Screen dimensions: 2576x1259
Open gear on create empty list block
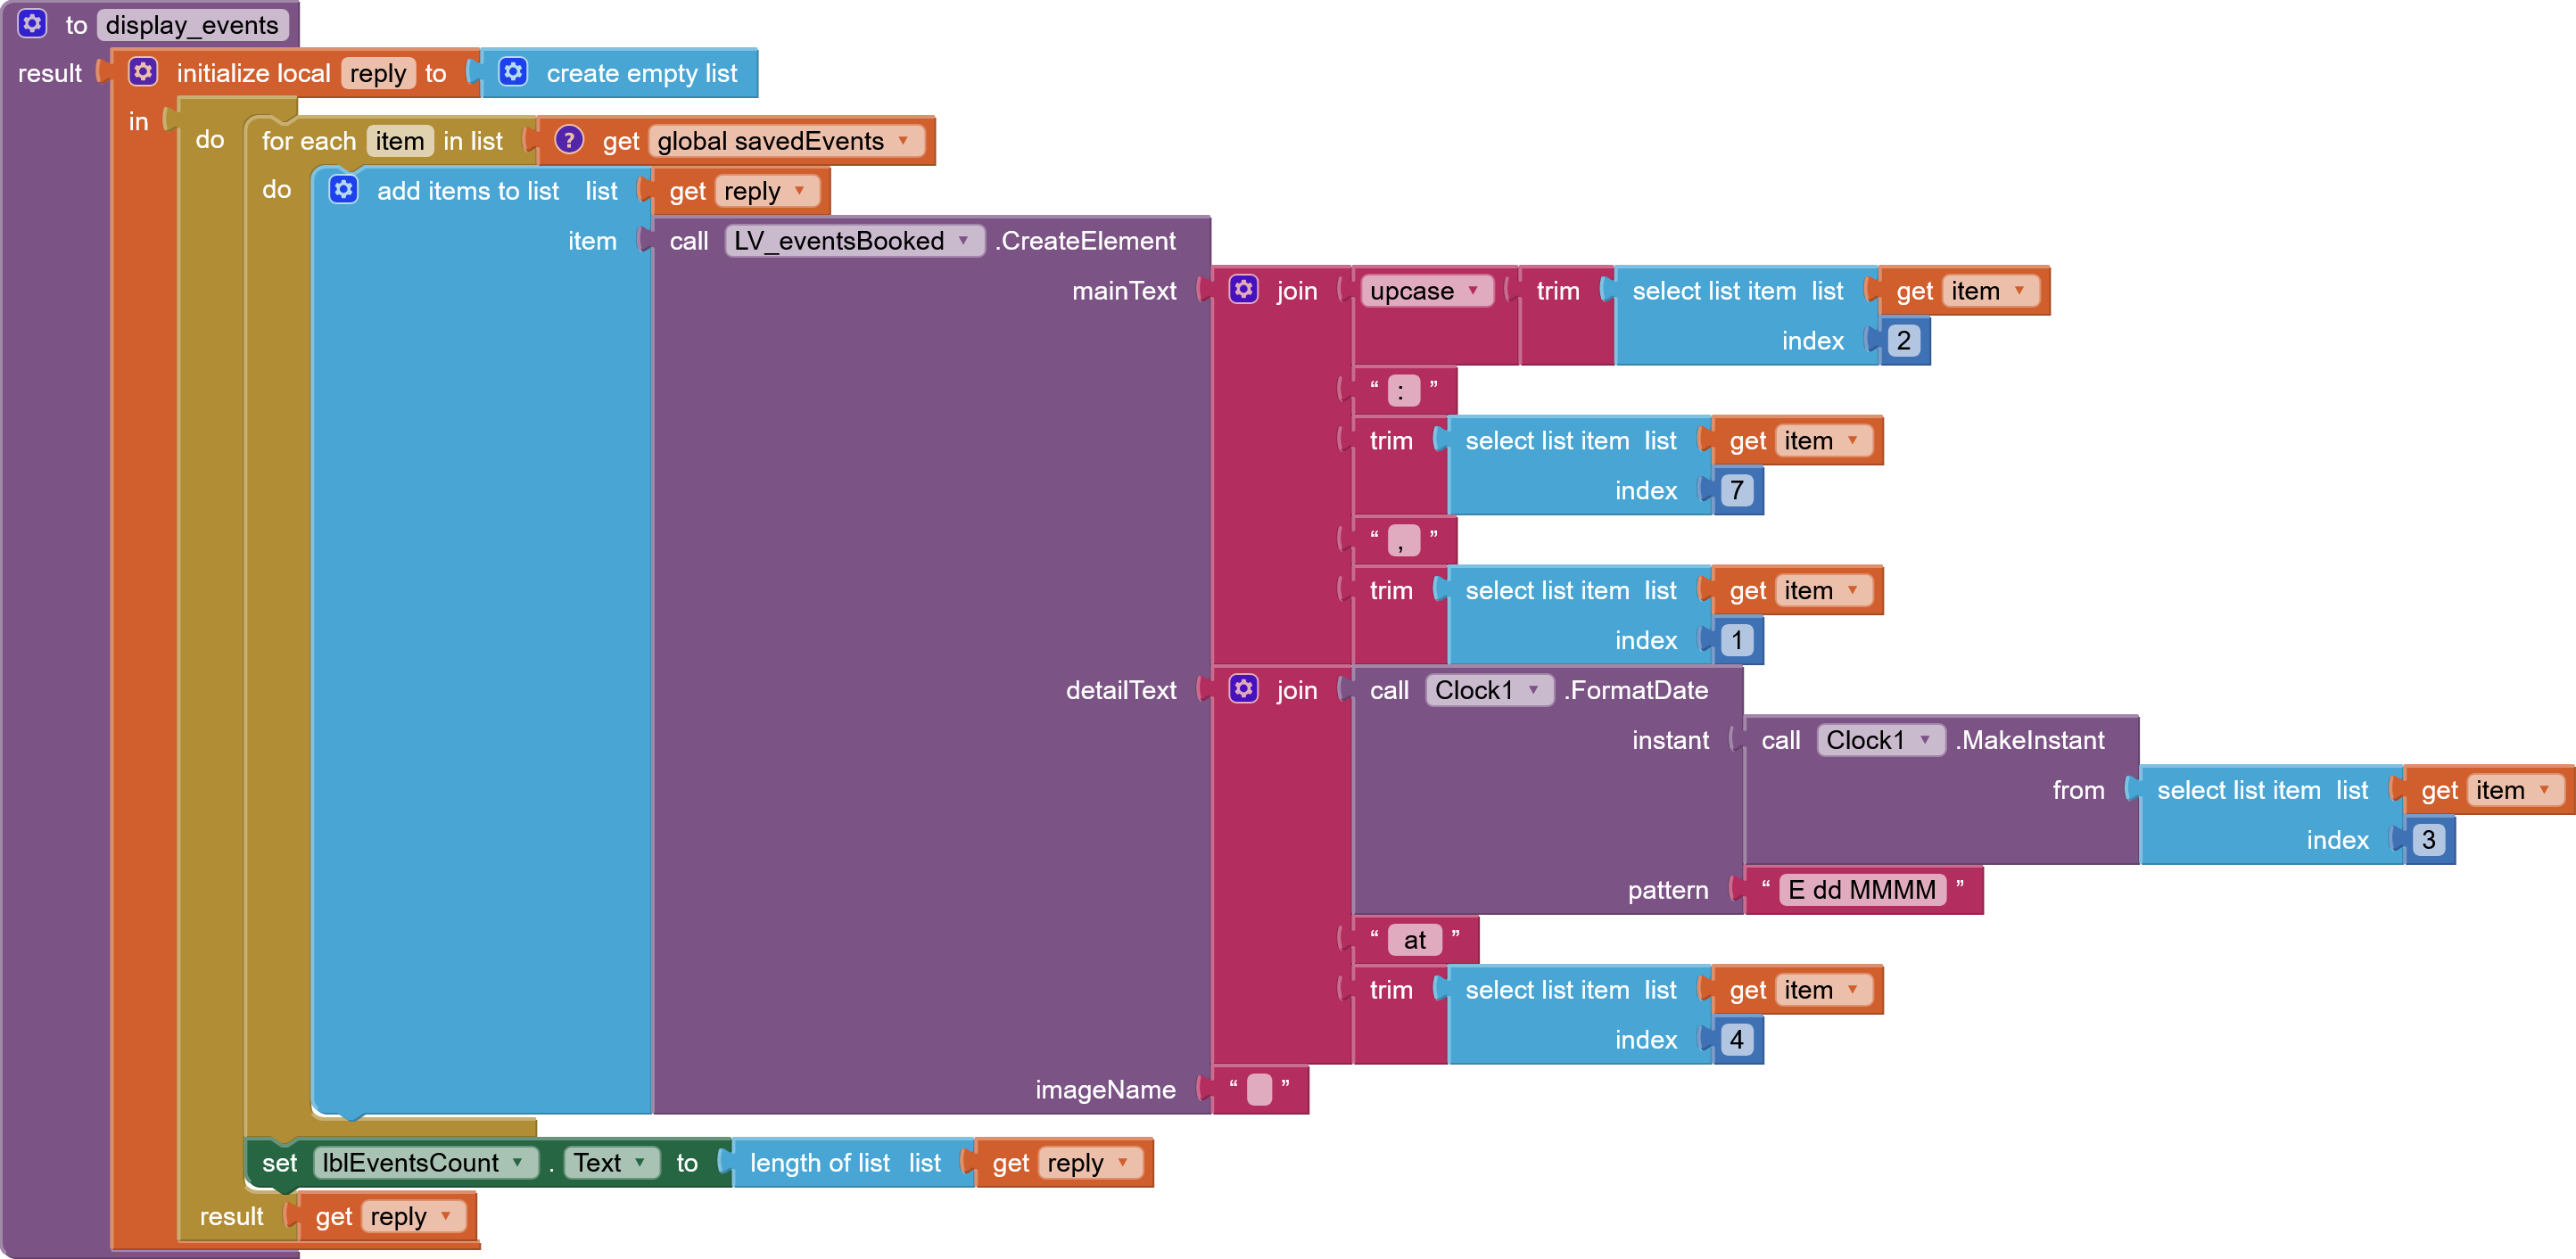point(513,72)
